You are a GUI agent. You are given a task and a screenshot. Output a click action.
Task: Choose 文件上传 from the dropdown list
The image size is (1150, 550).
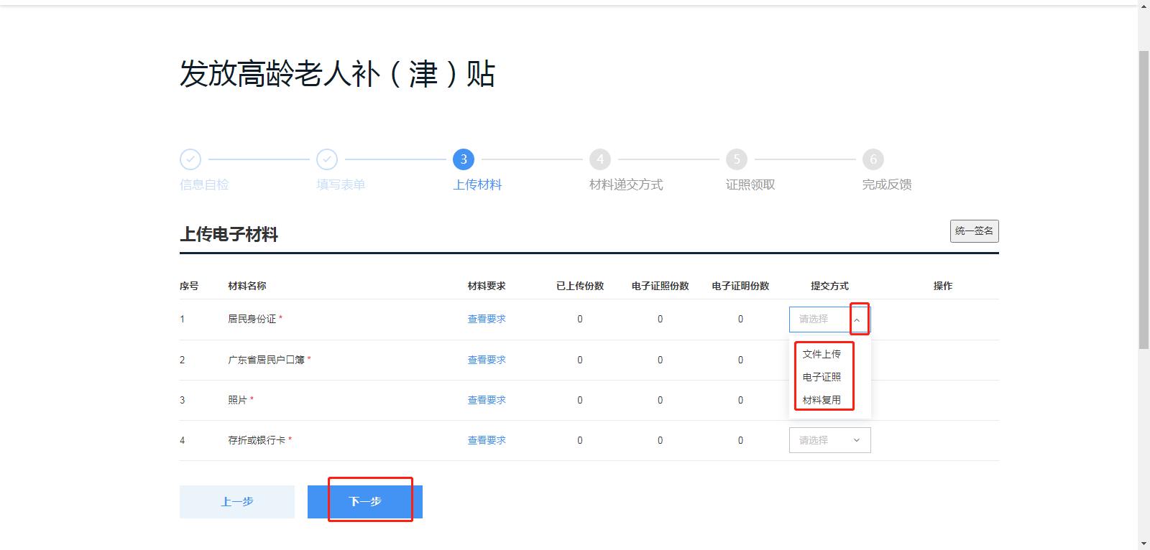pos(822,354)
